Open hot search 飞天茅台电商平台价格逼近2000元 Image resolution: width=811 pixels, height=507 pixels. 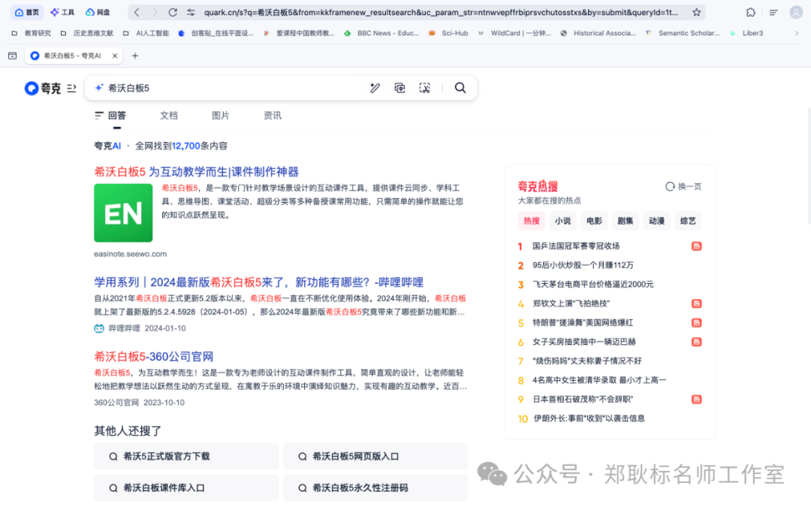click(592, 284)
